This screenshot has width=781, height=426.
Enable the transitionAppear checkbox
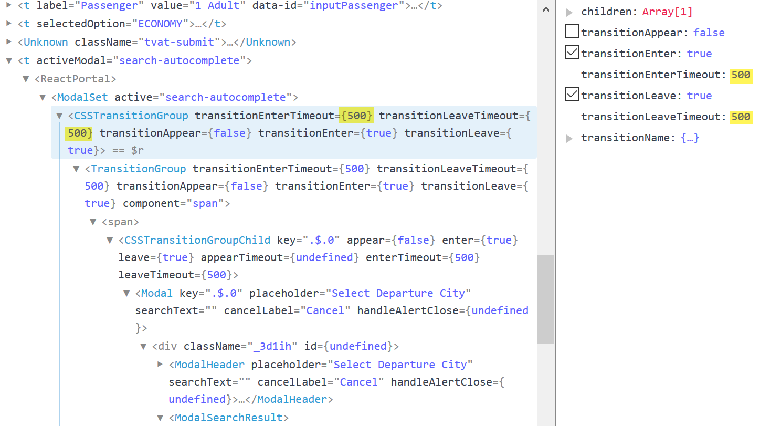(572, 31)
